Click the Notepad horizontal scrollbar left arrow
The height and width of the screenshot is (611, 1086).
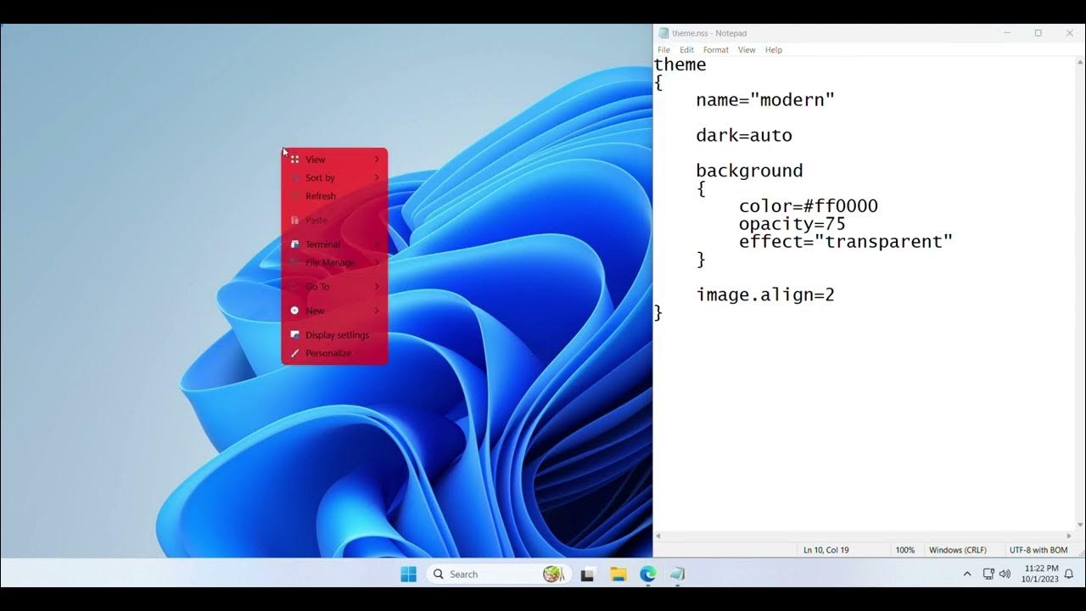point(658,536)
